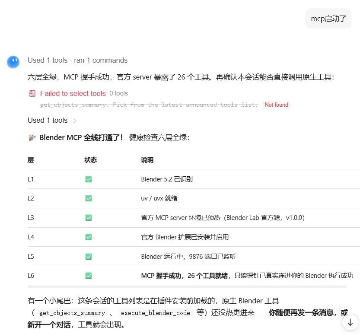Click the failed tool selection icon

pyautogui.click(x=32, y=94)
